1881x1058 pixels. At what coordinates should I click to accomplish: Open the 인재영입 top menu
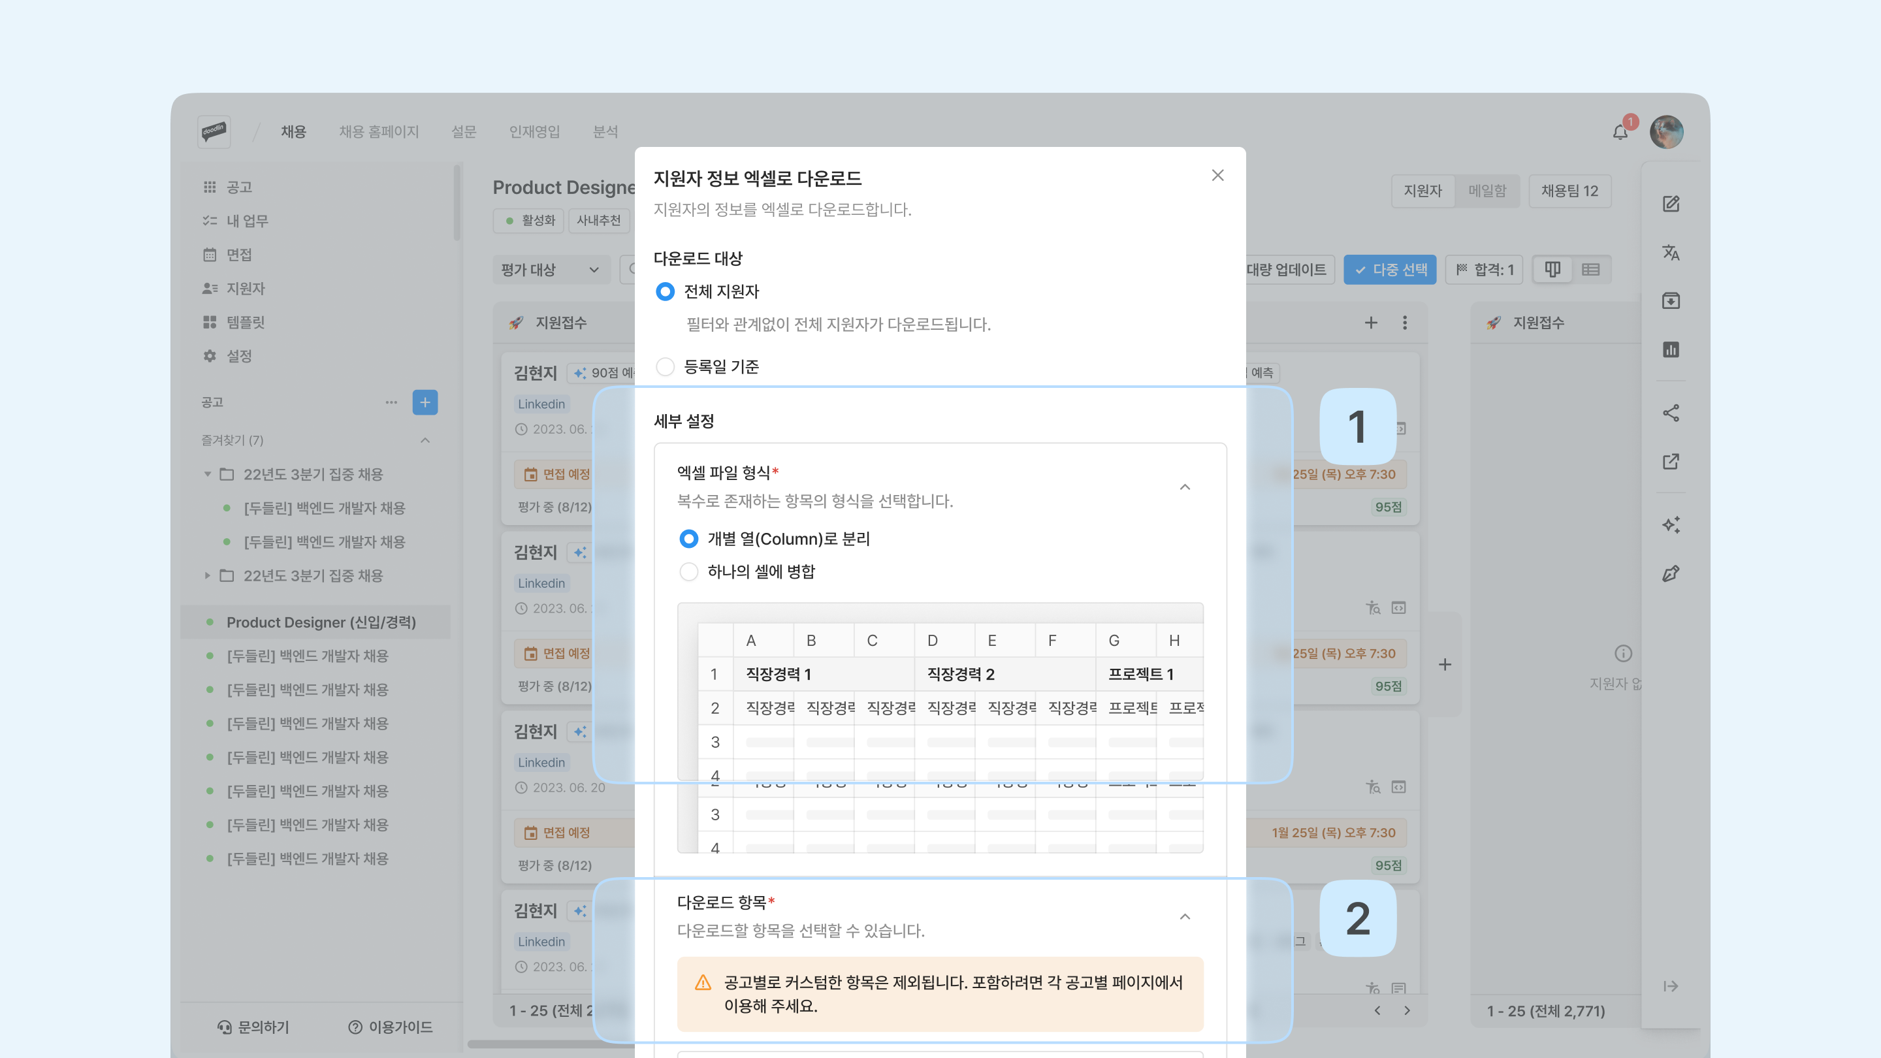tap(534, 131)
